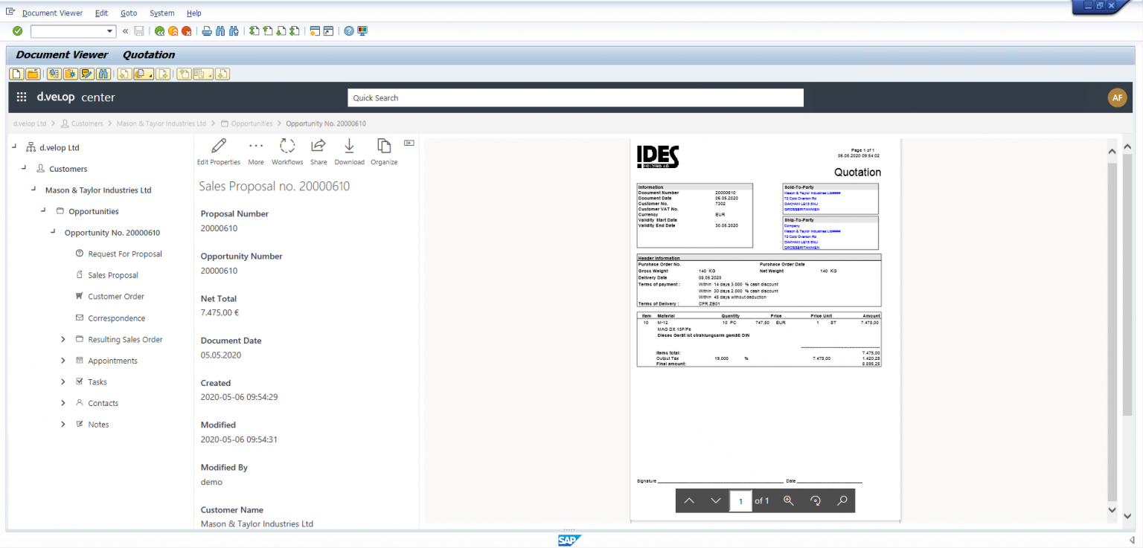The width and height of the screenshot is (1143, 548).
Task: Open the Document Viewer menu
Action: (x=52, y=13)
